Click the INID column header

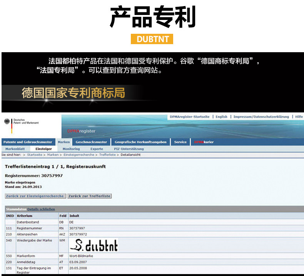(x=10, y=216)
